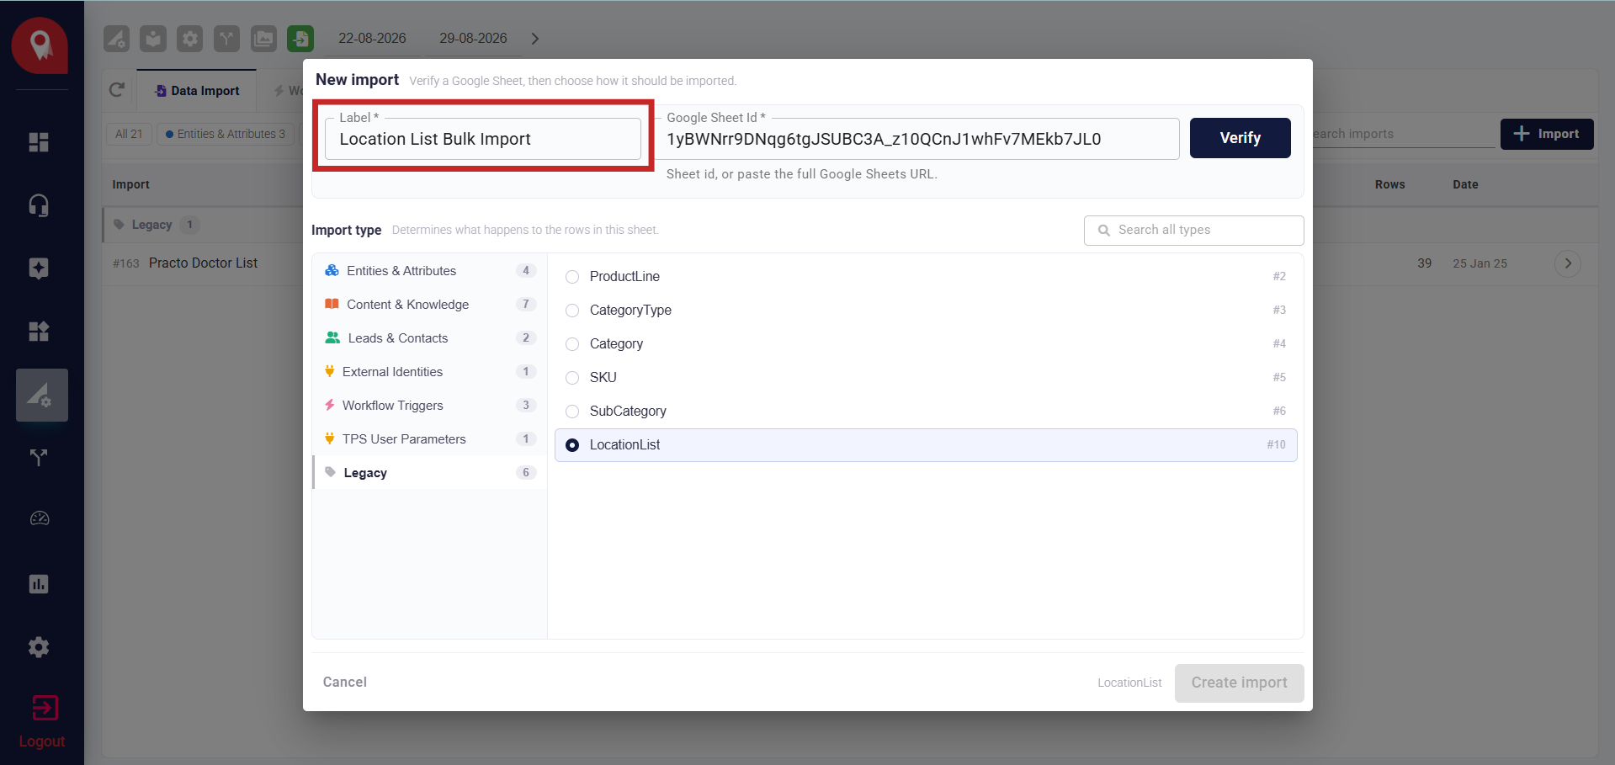Click the Create import button
Screen dimensions: 1615x765
1239,683
